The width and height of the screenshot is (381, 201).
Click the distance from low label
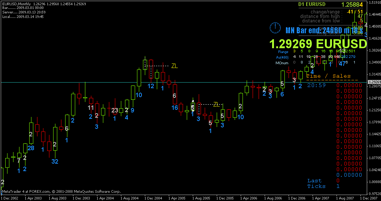point(322,21)
